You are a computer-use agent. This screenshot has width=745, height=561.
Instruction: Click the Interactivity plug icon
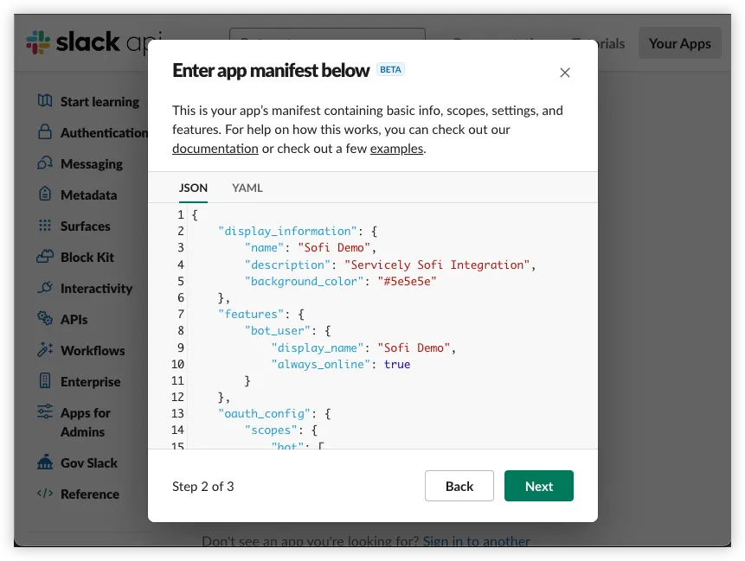45,287
